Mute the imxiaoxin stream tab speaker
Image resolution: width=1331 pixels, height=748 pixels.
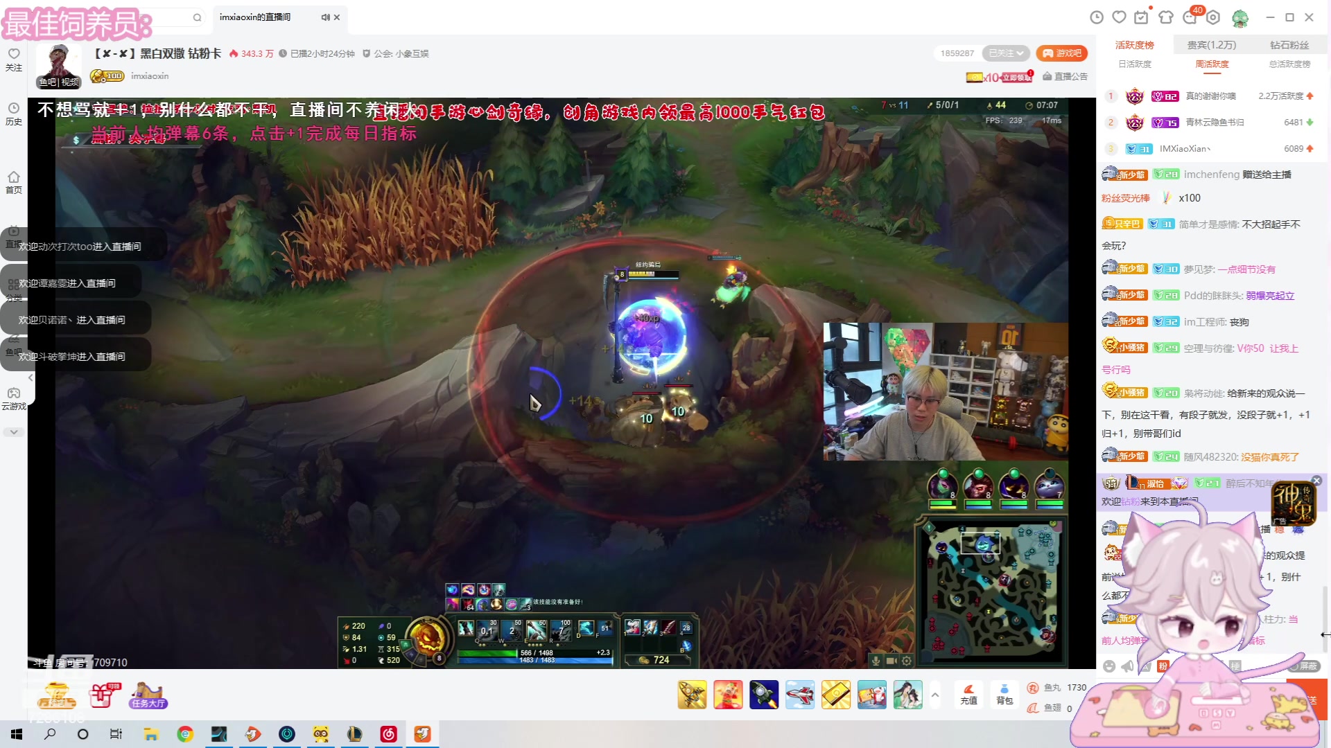coord(325,17)
